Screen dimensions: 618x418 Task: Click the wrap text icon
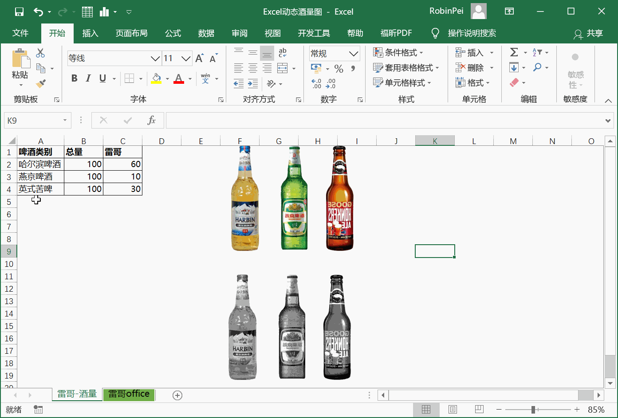tap(283, 53)
